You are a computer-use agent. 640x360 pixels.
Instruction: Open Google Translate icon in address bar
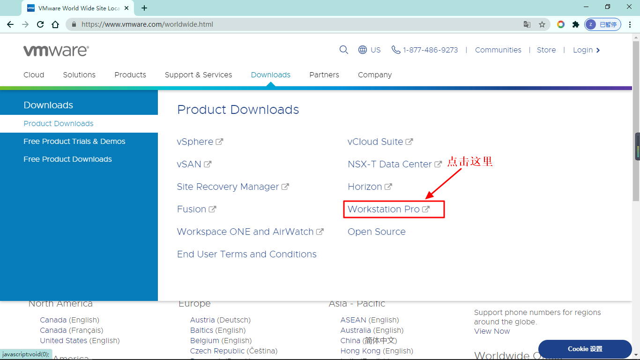click(x=527, y=24)
